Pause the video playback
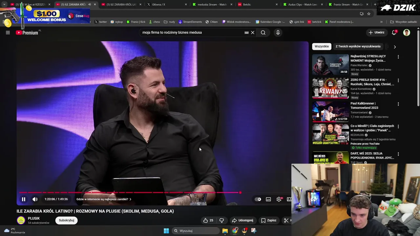The image size is (420, 236). coord(24,199)
